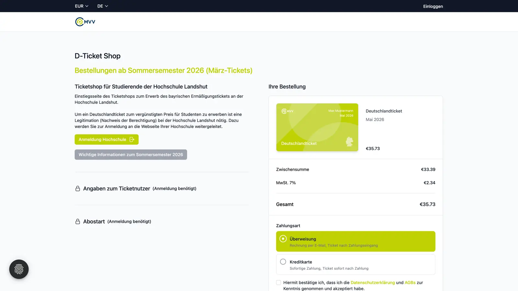Click the Gesamt total €35.73

tap(427, 204)
